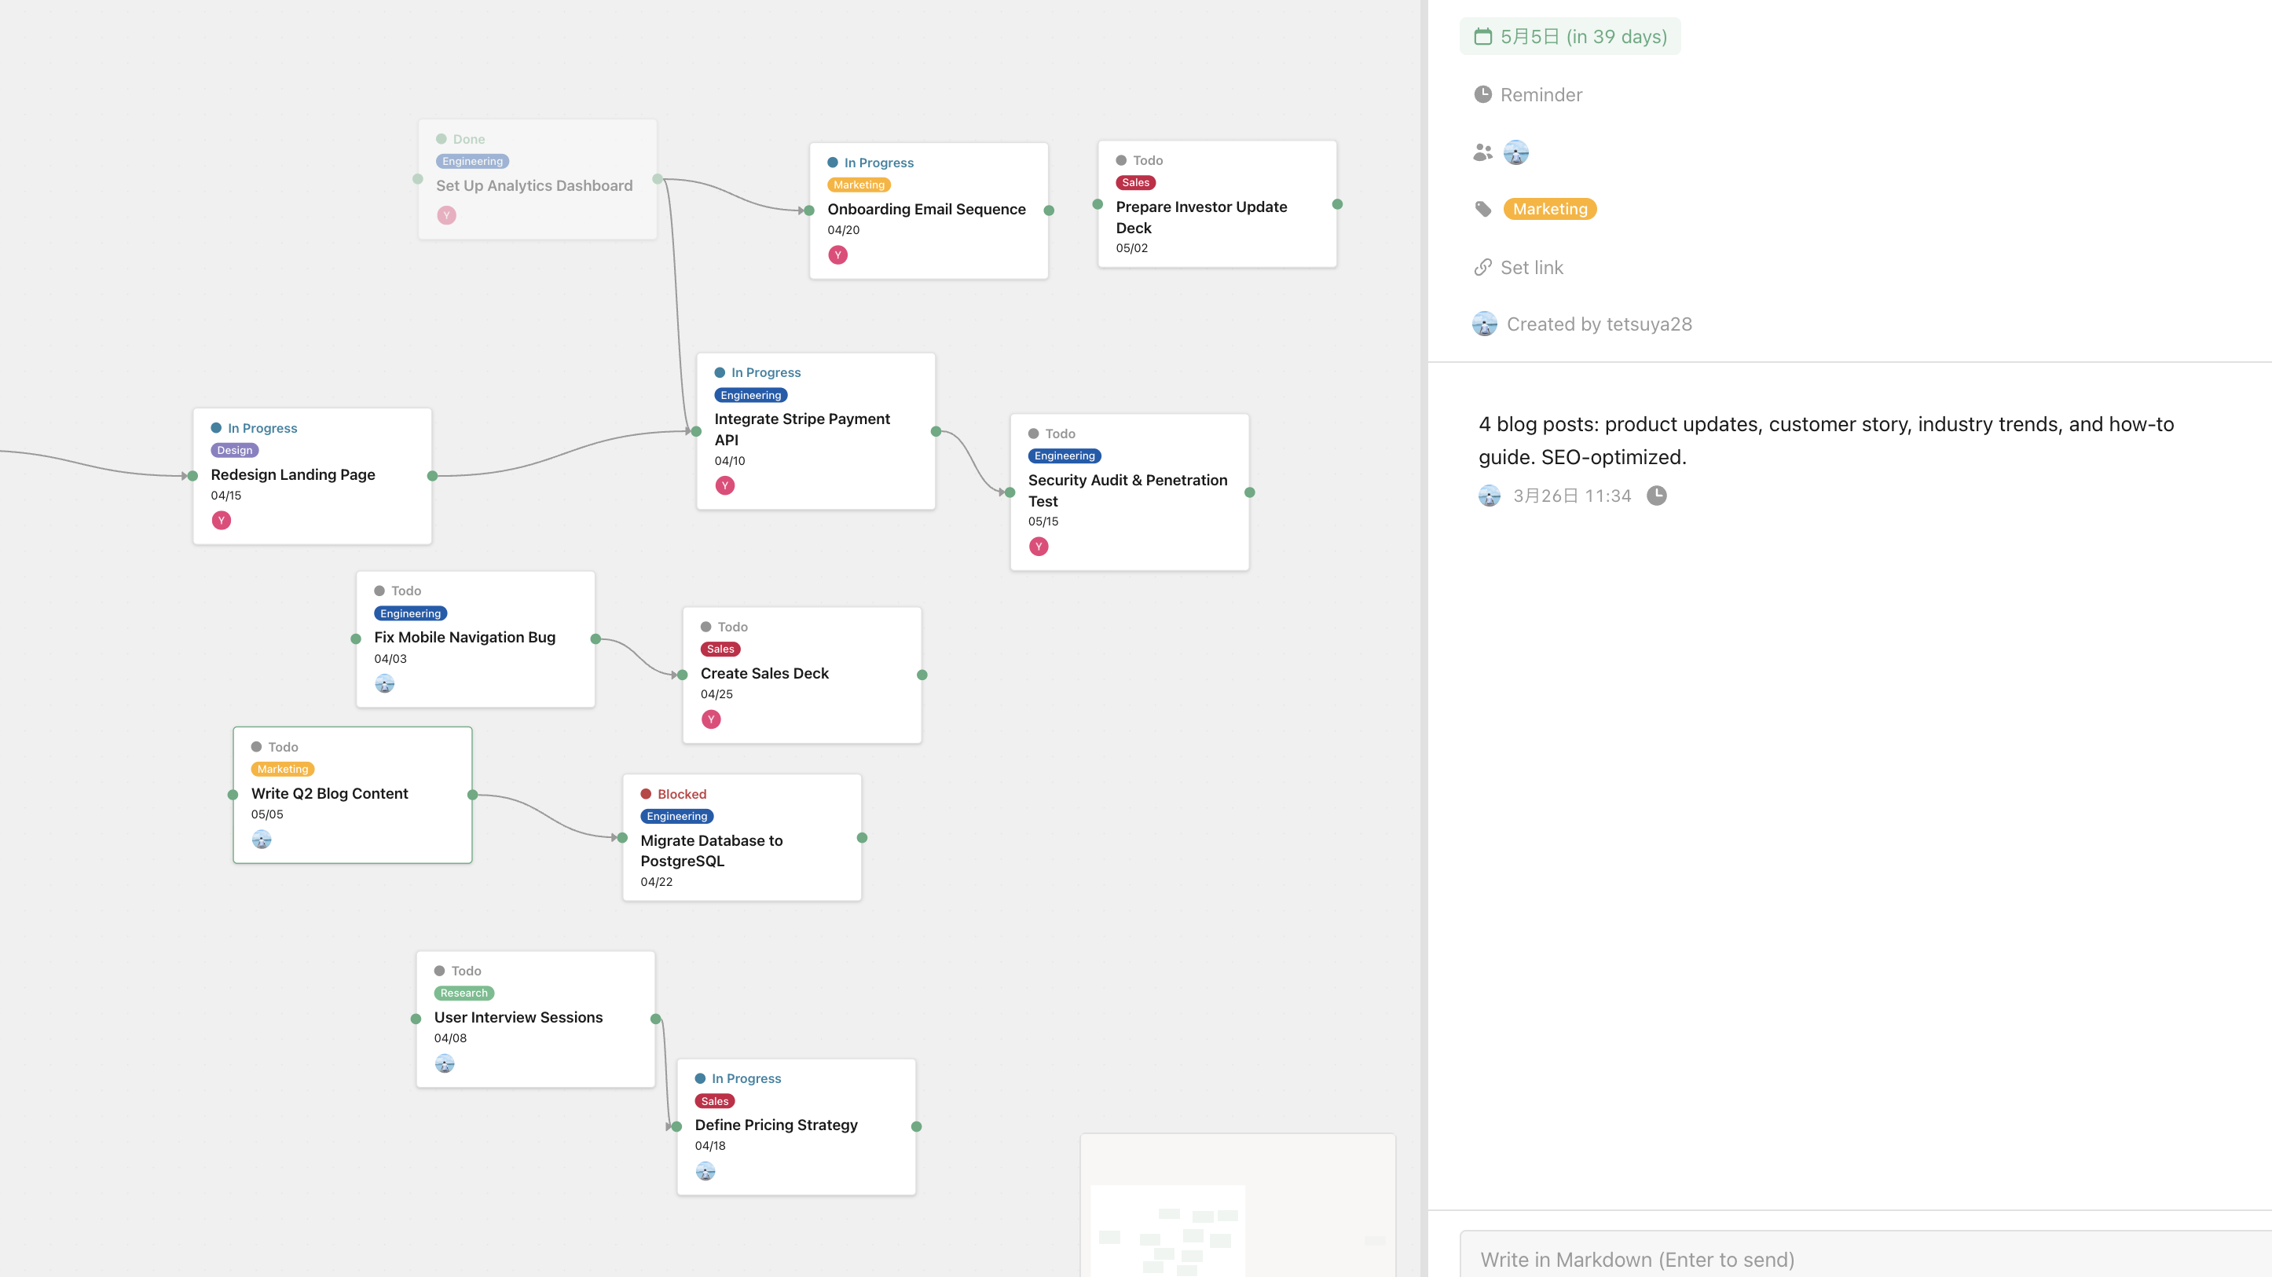
Task: Click assignee avatar on Fix Mobile Navigation Bug
Action: pos(384,683)
